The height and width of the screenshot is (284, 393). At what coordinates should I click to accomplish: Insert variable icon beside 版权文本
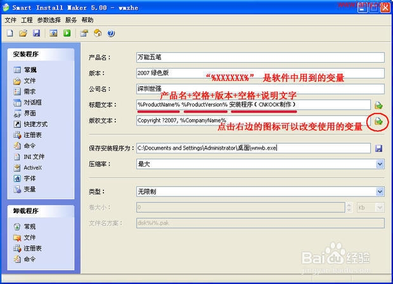click(378, 122)
